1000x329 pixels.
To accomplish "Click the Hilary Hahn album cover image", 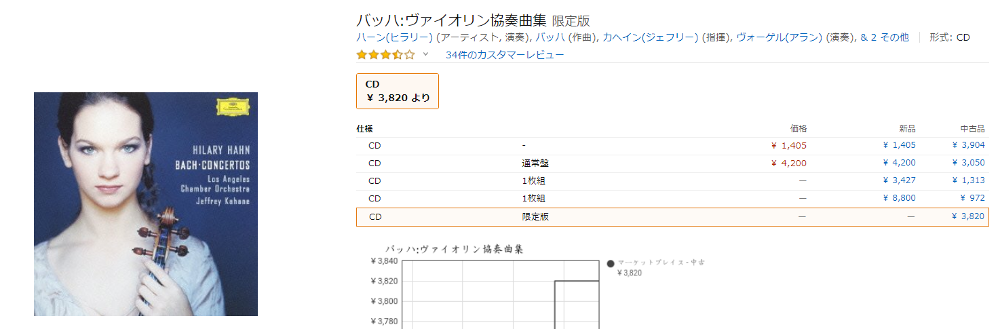I will [146, 204].
